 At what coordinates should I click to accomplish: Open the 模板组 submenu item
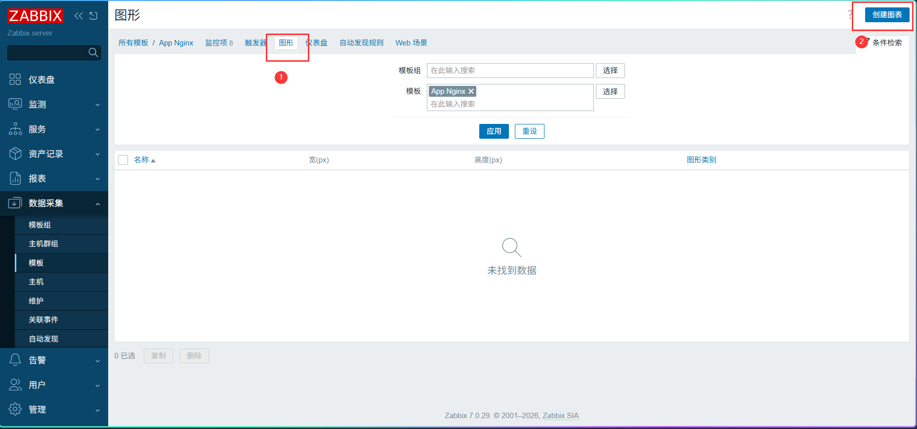point(61,225)
